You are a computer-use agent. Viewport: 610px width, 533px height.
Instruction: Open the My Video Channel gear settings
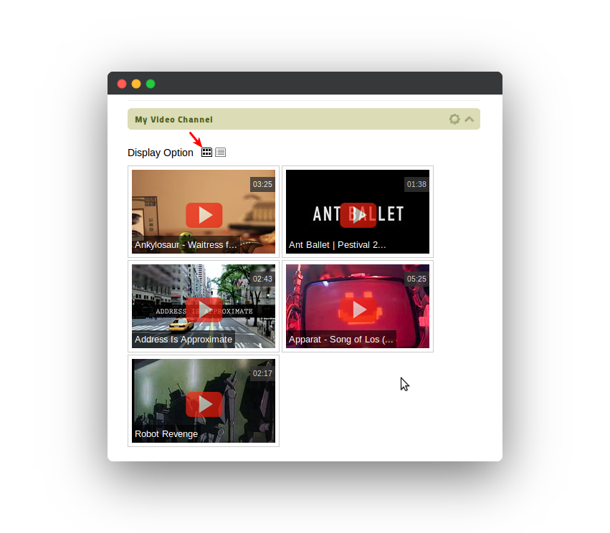coord(454,119)
